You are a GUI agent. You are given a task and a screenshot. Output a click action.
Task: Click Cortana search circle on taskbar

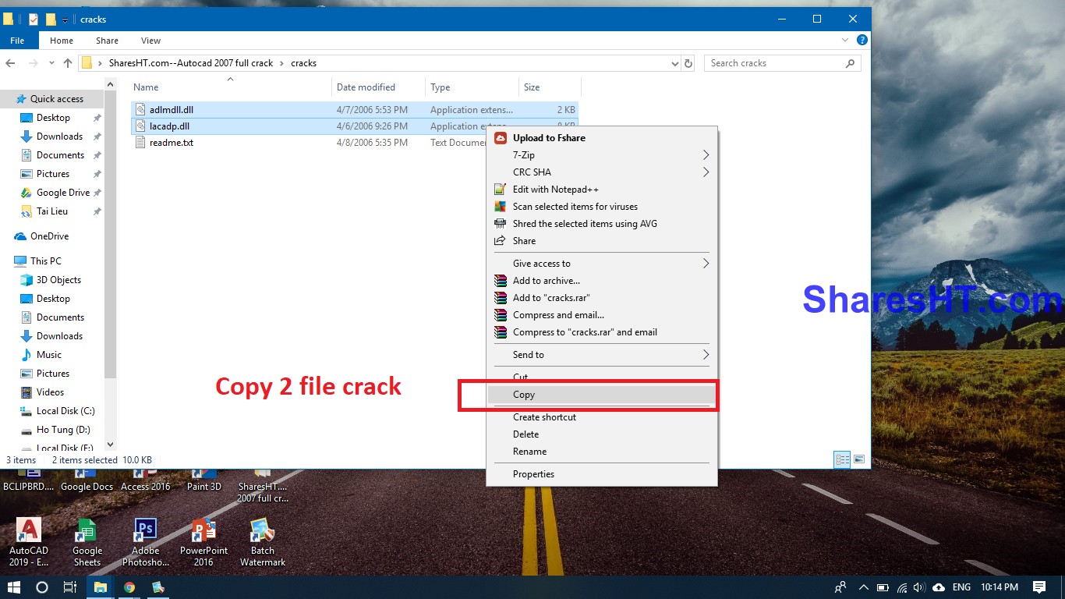click(42, 587)
